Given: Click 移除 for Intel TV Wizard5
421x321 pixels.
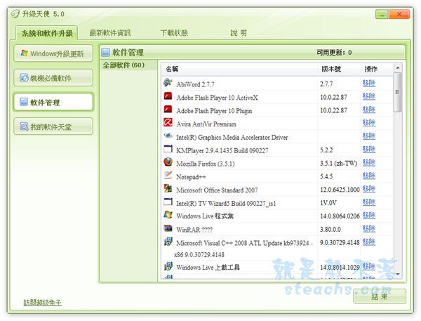Looking at the screenshot, I should tap(369, 202).
